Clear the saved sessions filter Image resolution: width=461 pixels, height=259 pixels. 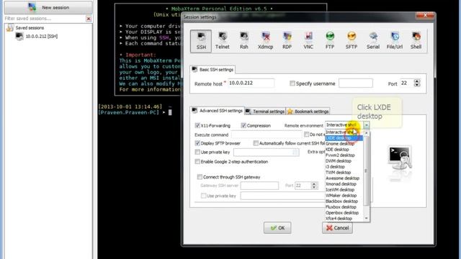pyautogui.click(x=89, y=19)
